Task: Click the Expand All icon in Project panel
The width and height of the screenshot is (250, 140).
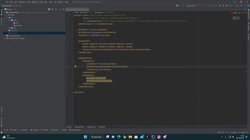Action: (52, 9)
